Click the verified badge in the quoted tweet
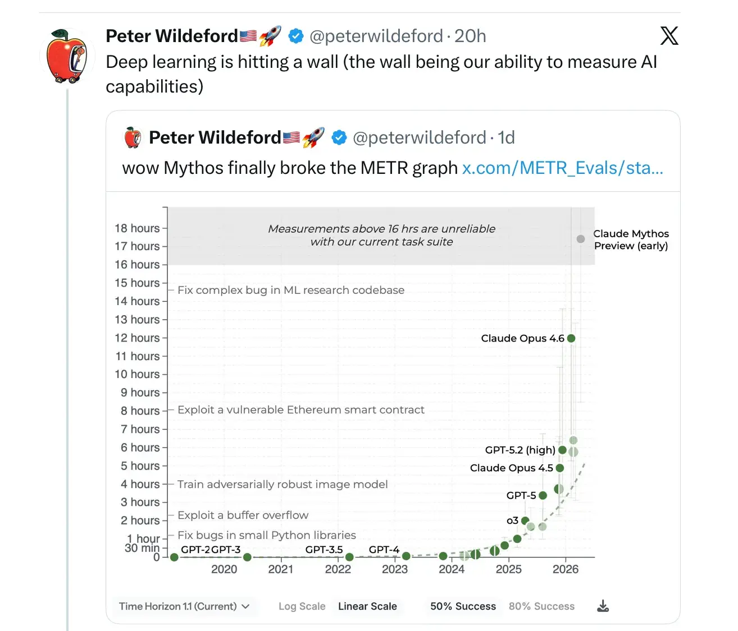 [339, 138]
